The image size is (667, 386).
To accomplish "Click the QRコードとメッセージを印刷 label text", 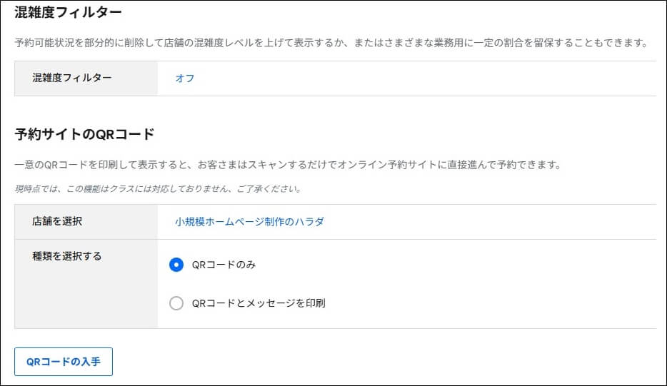I will pos(259,303).
